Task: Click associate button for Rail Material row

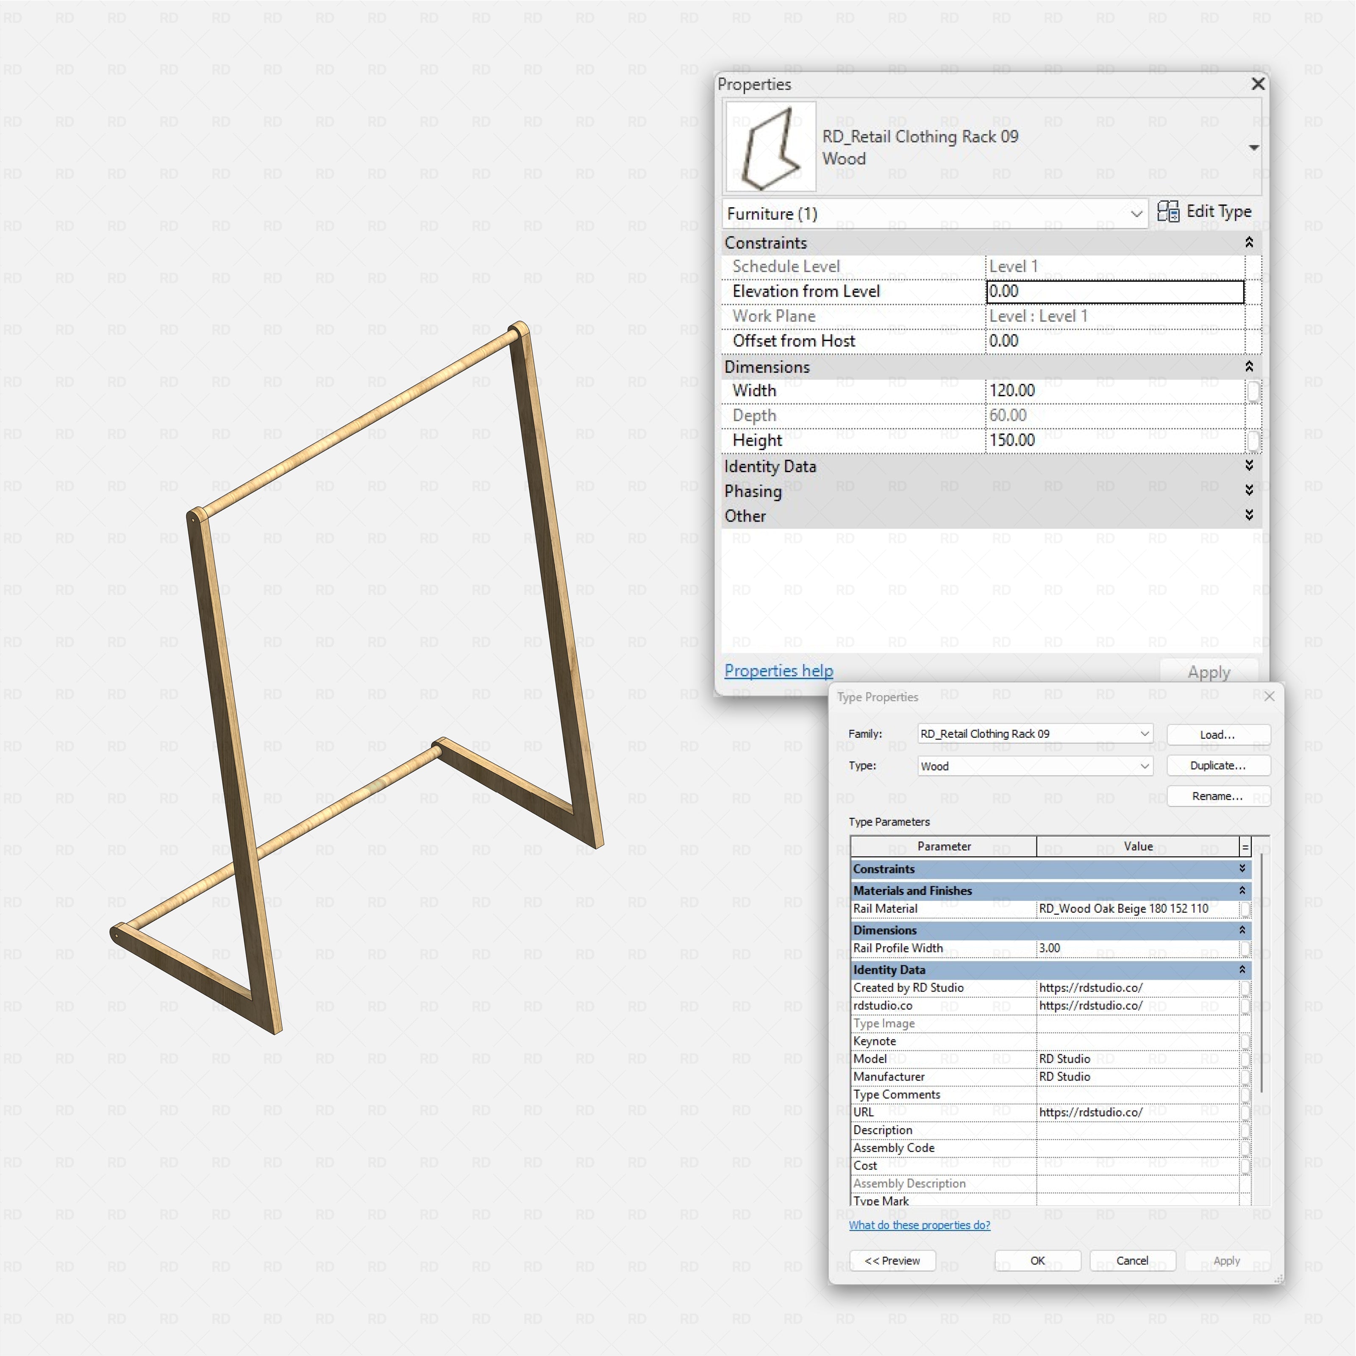Action: [x=1245, y=910]
